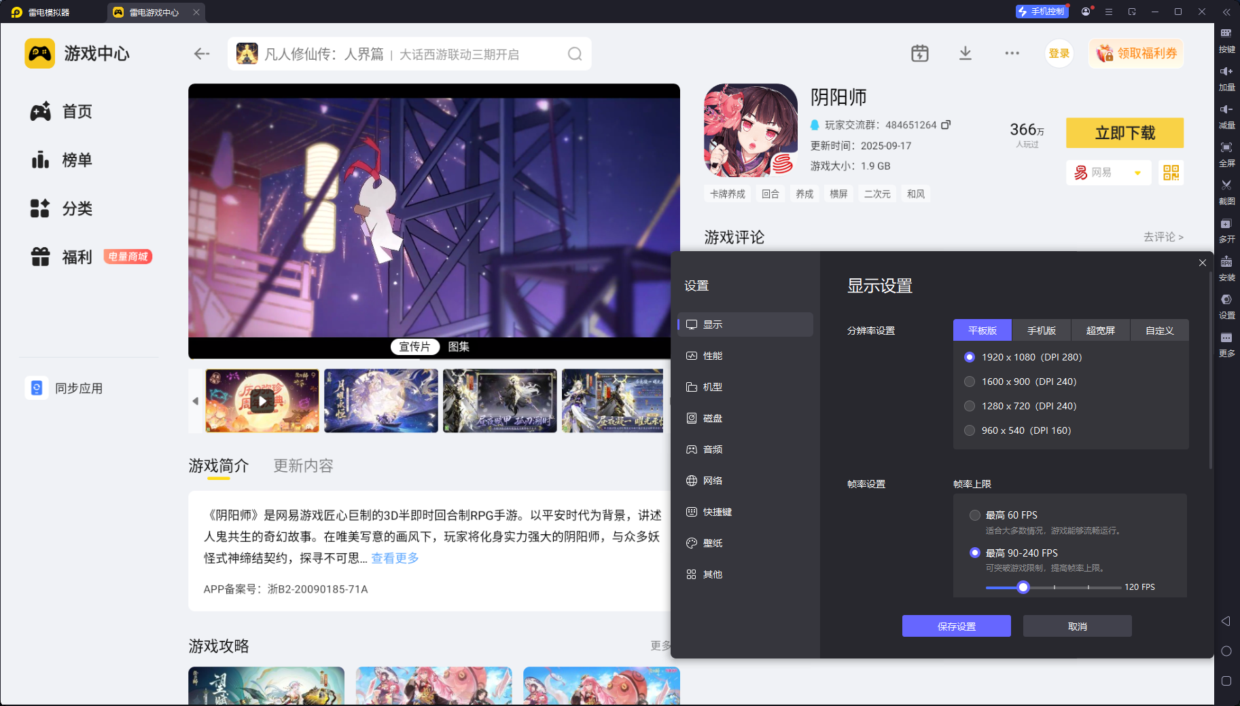
Task: Copy the player group number 484651264
Action: (946, 125)
